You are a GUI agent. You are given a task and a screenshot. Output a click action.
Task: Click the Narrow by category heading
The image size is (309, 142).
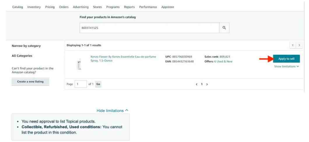(26, 46)
